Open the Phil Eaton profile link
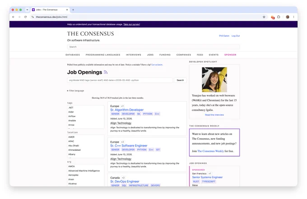This screenshot has width=307, height=199. tap(224, 36)
